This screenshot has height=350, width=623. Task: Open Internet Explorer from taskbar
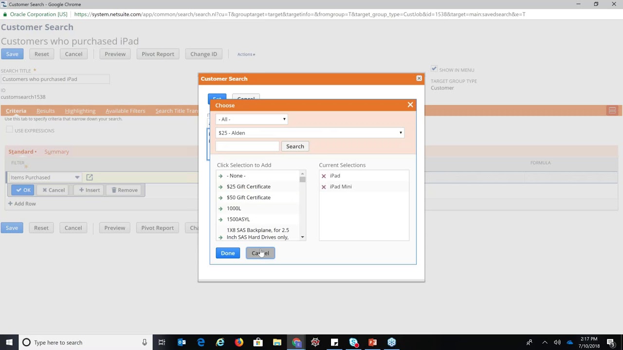pos(220,342)
